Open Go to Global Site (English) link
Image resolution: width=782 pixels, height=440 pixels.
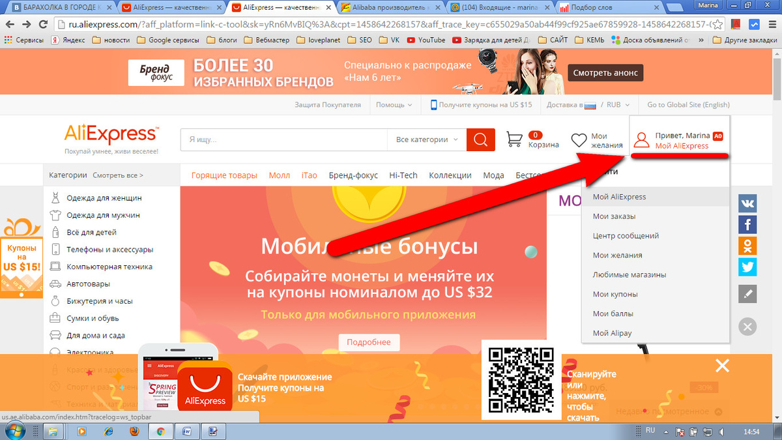[689, 104]
